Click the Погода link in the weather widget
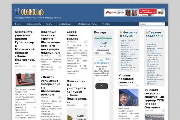This screenshot has width=180, height=120. tap(109, 53)
